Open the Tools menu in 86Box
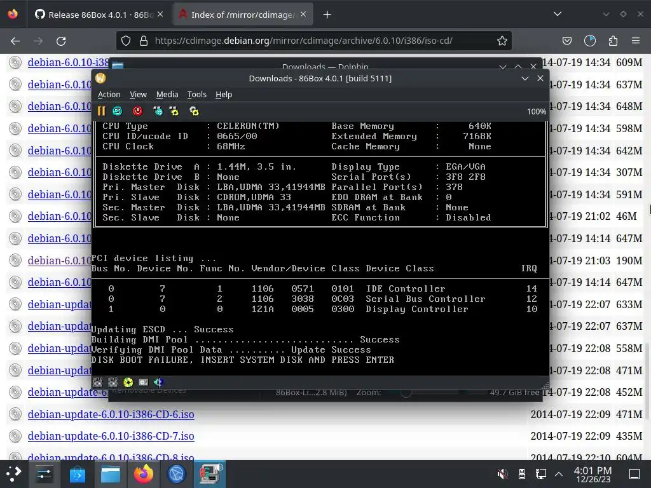Screen dimensions: 651x488 pyautogui.click(x=197, y=95)
